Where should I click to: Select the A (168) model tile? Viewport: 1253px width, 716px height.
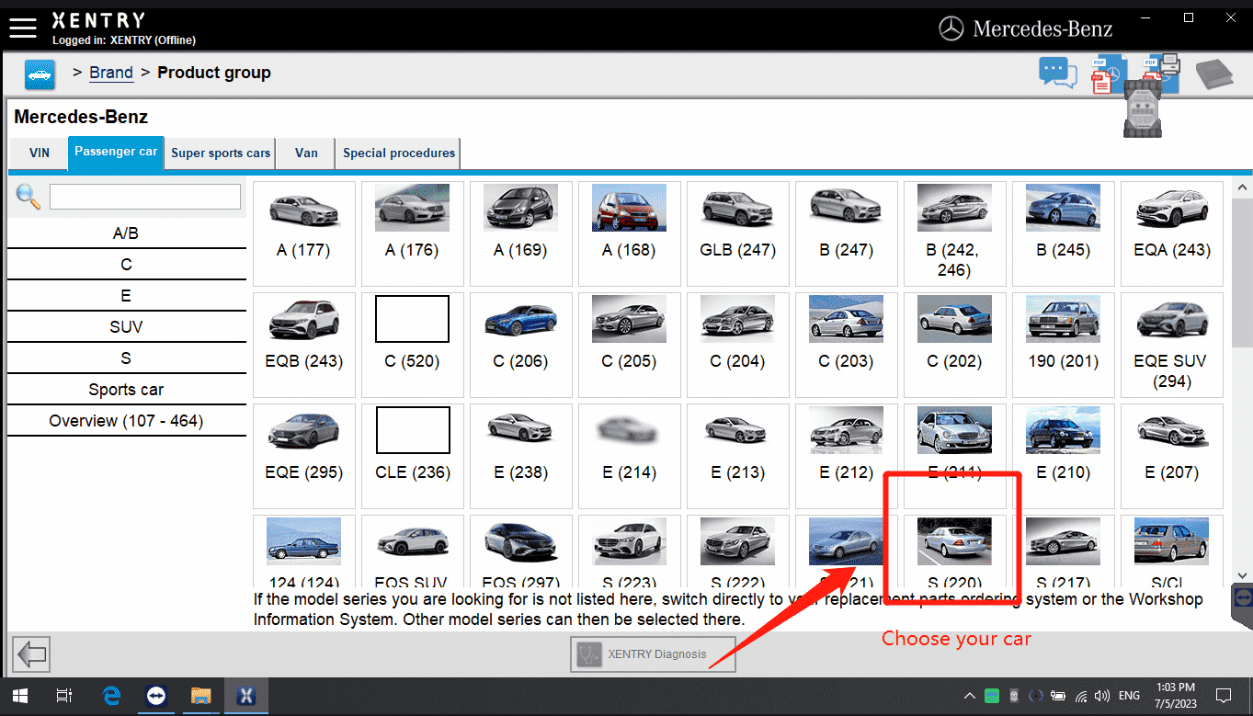point(629,233)
